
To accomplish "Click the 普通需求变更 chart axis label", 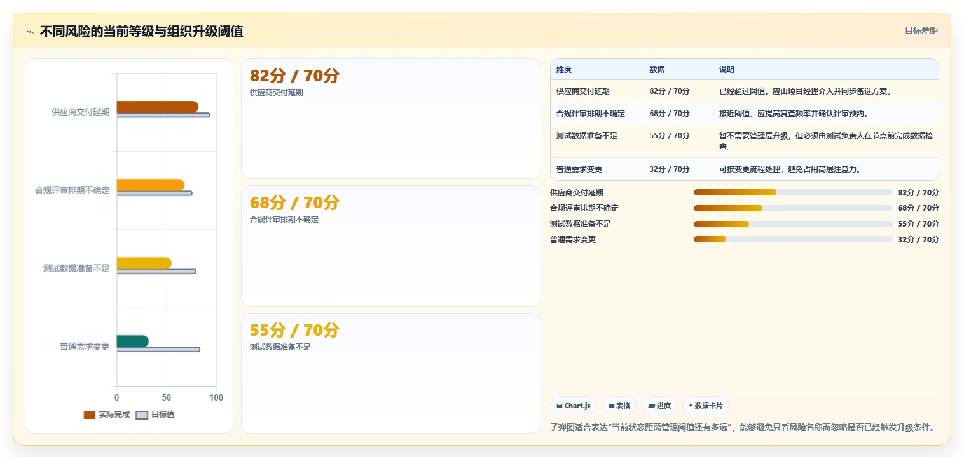I will (85, 347).
